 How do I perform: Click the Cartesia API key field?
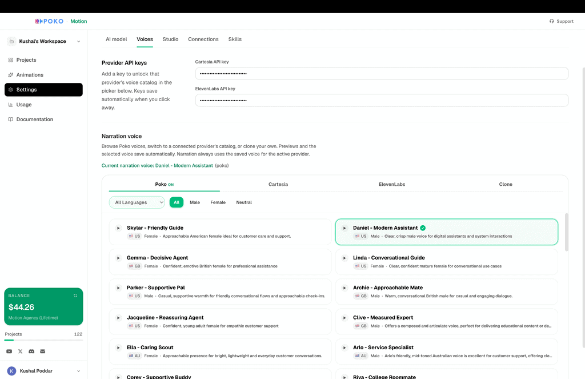(x=382, y=74)
